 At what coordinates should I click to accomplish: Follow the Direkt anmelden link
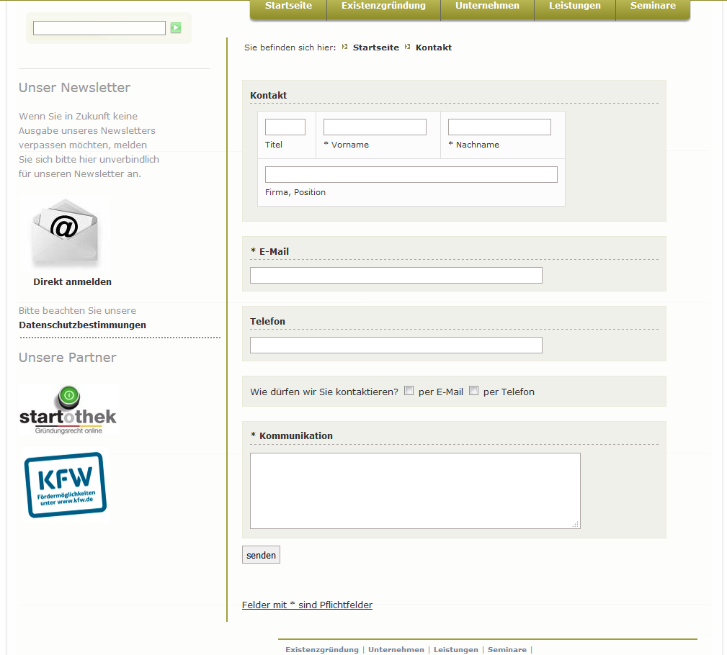pos(72,281)
